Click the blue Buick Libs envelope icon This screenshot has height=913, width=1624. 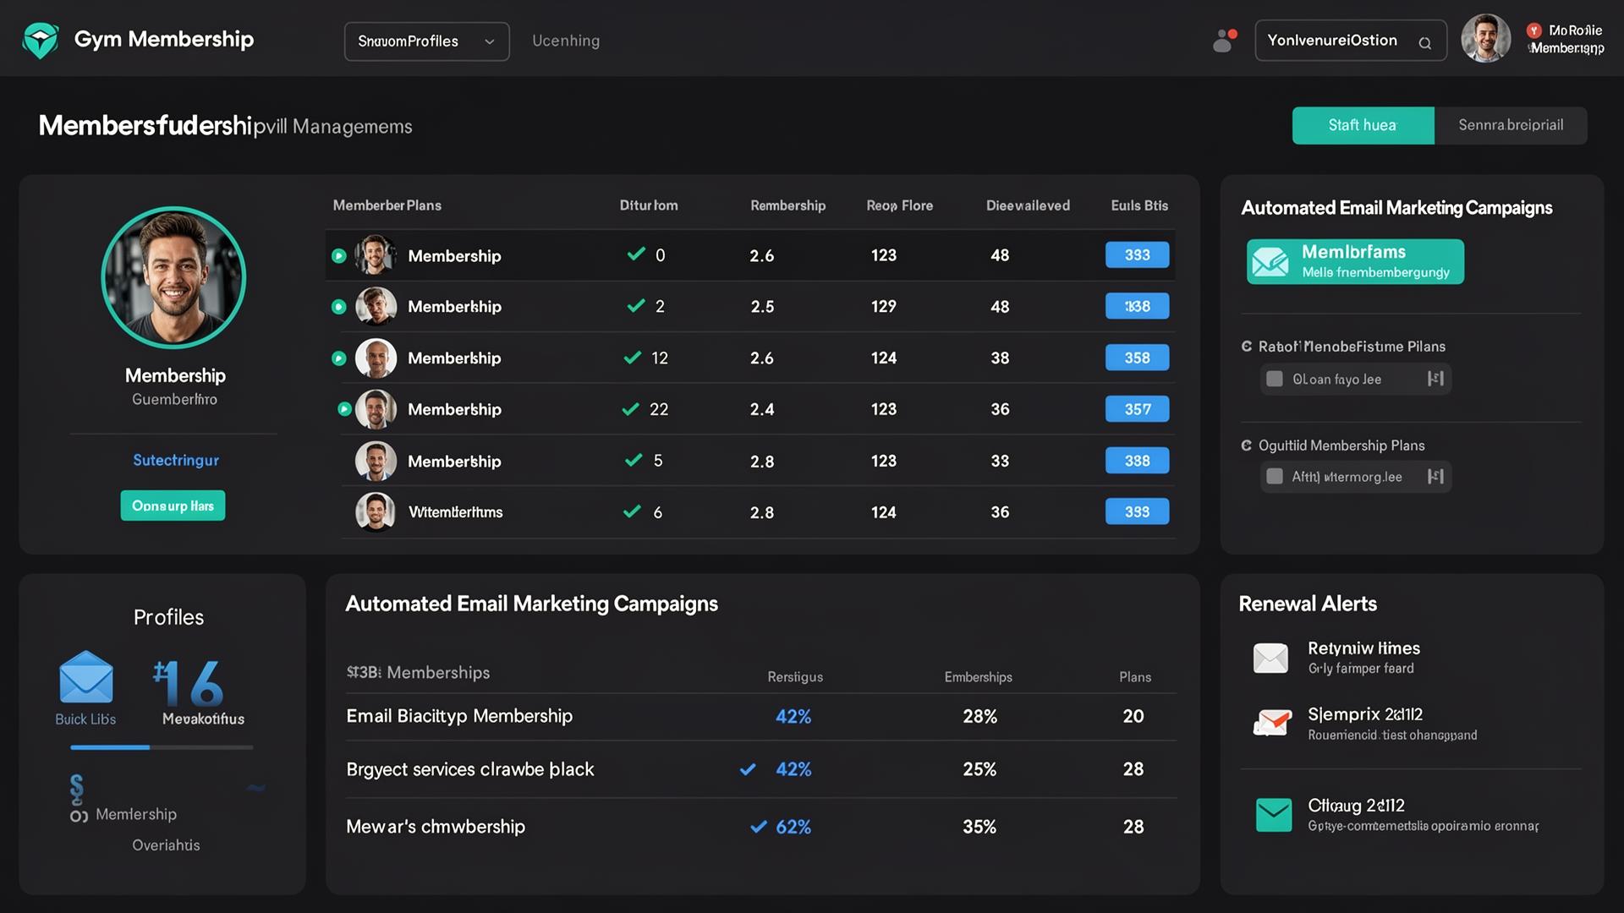point(86,677)
